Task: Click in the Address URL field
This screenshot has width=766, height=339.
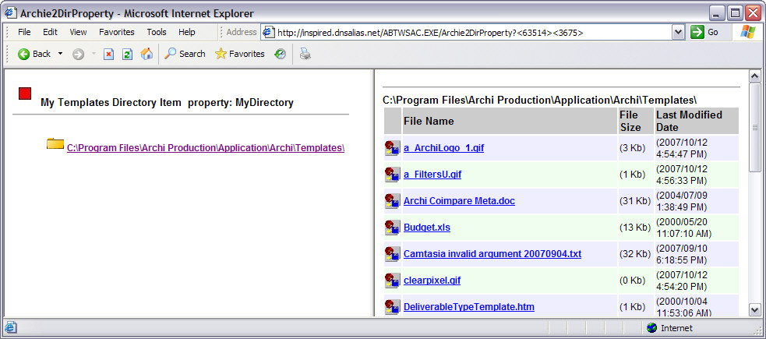Action: point(468,32)
